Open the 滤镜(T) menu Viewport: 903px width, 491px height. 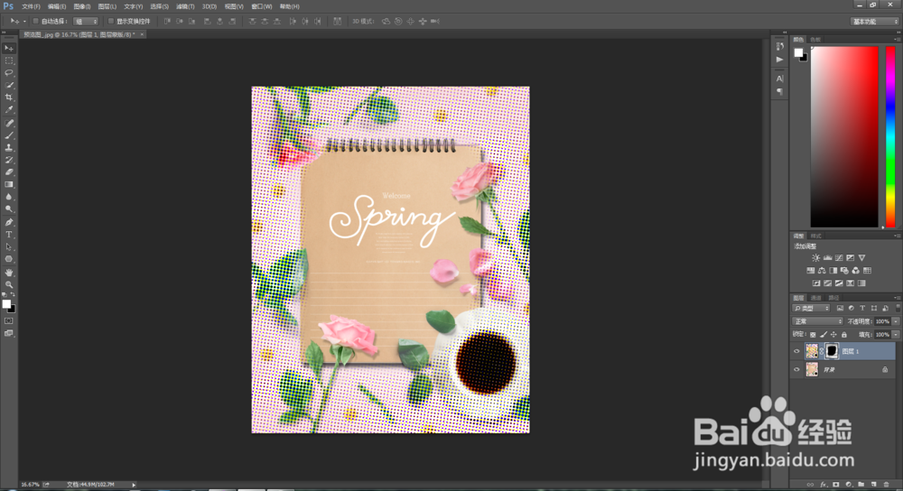185,6
